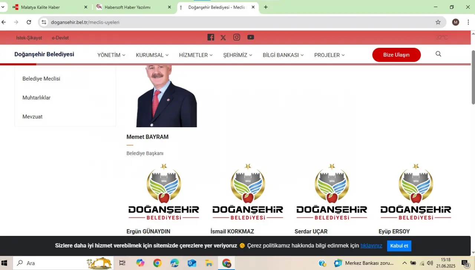This screenshot has height=270, width=475.
Task: Open the Chrome profile avatar M
Action: pos(456,22)
